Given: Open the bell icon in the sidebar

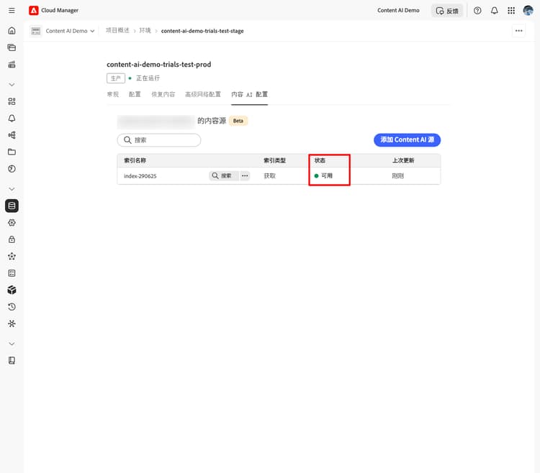Looking at the screenshot, I should pyautogui.click(x=12, y=118).
